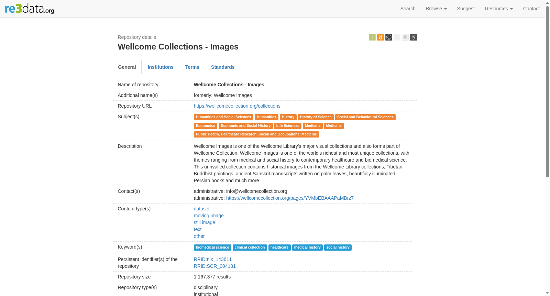Image resolution: width=550 pixels, height=296 pixels.
Task: Click the 'Subject(s)' row label
Action: coord(129,117)
